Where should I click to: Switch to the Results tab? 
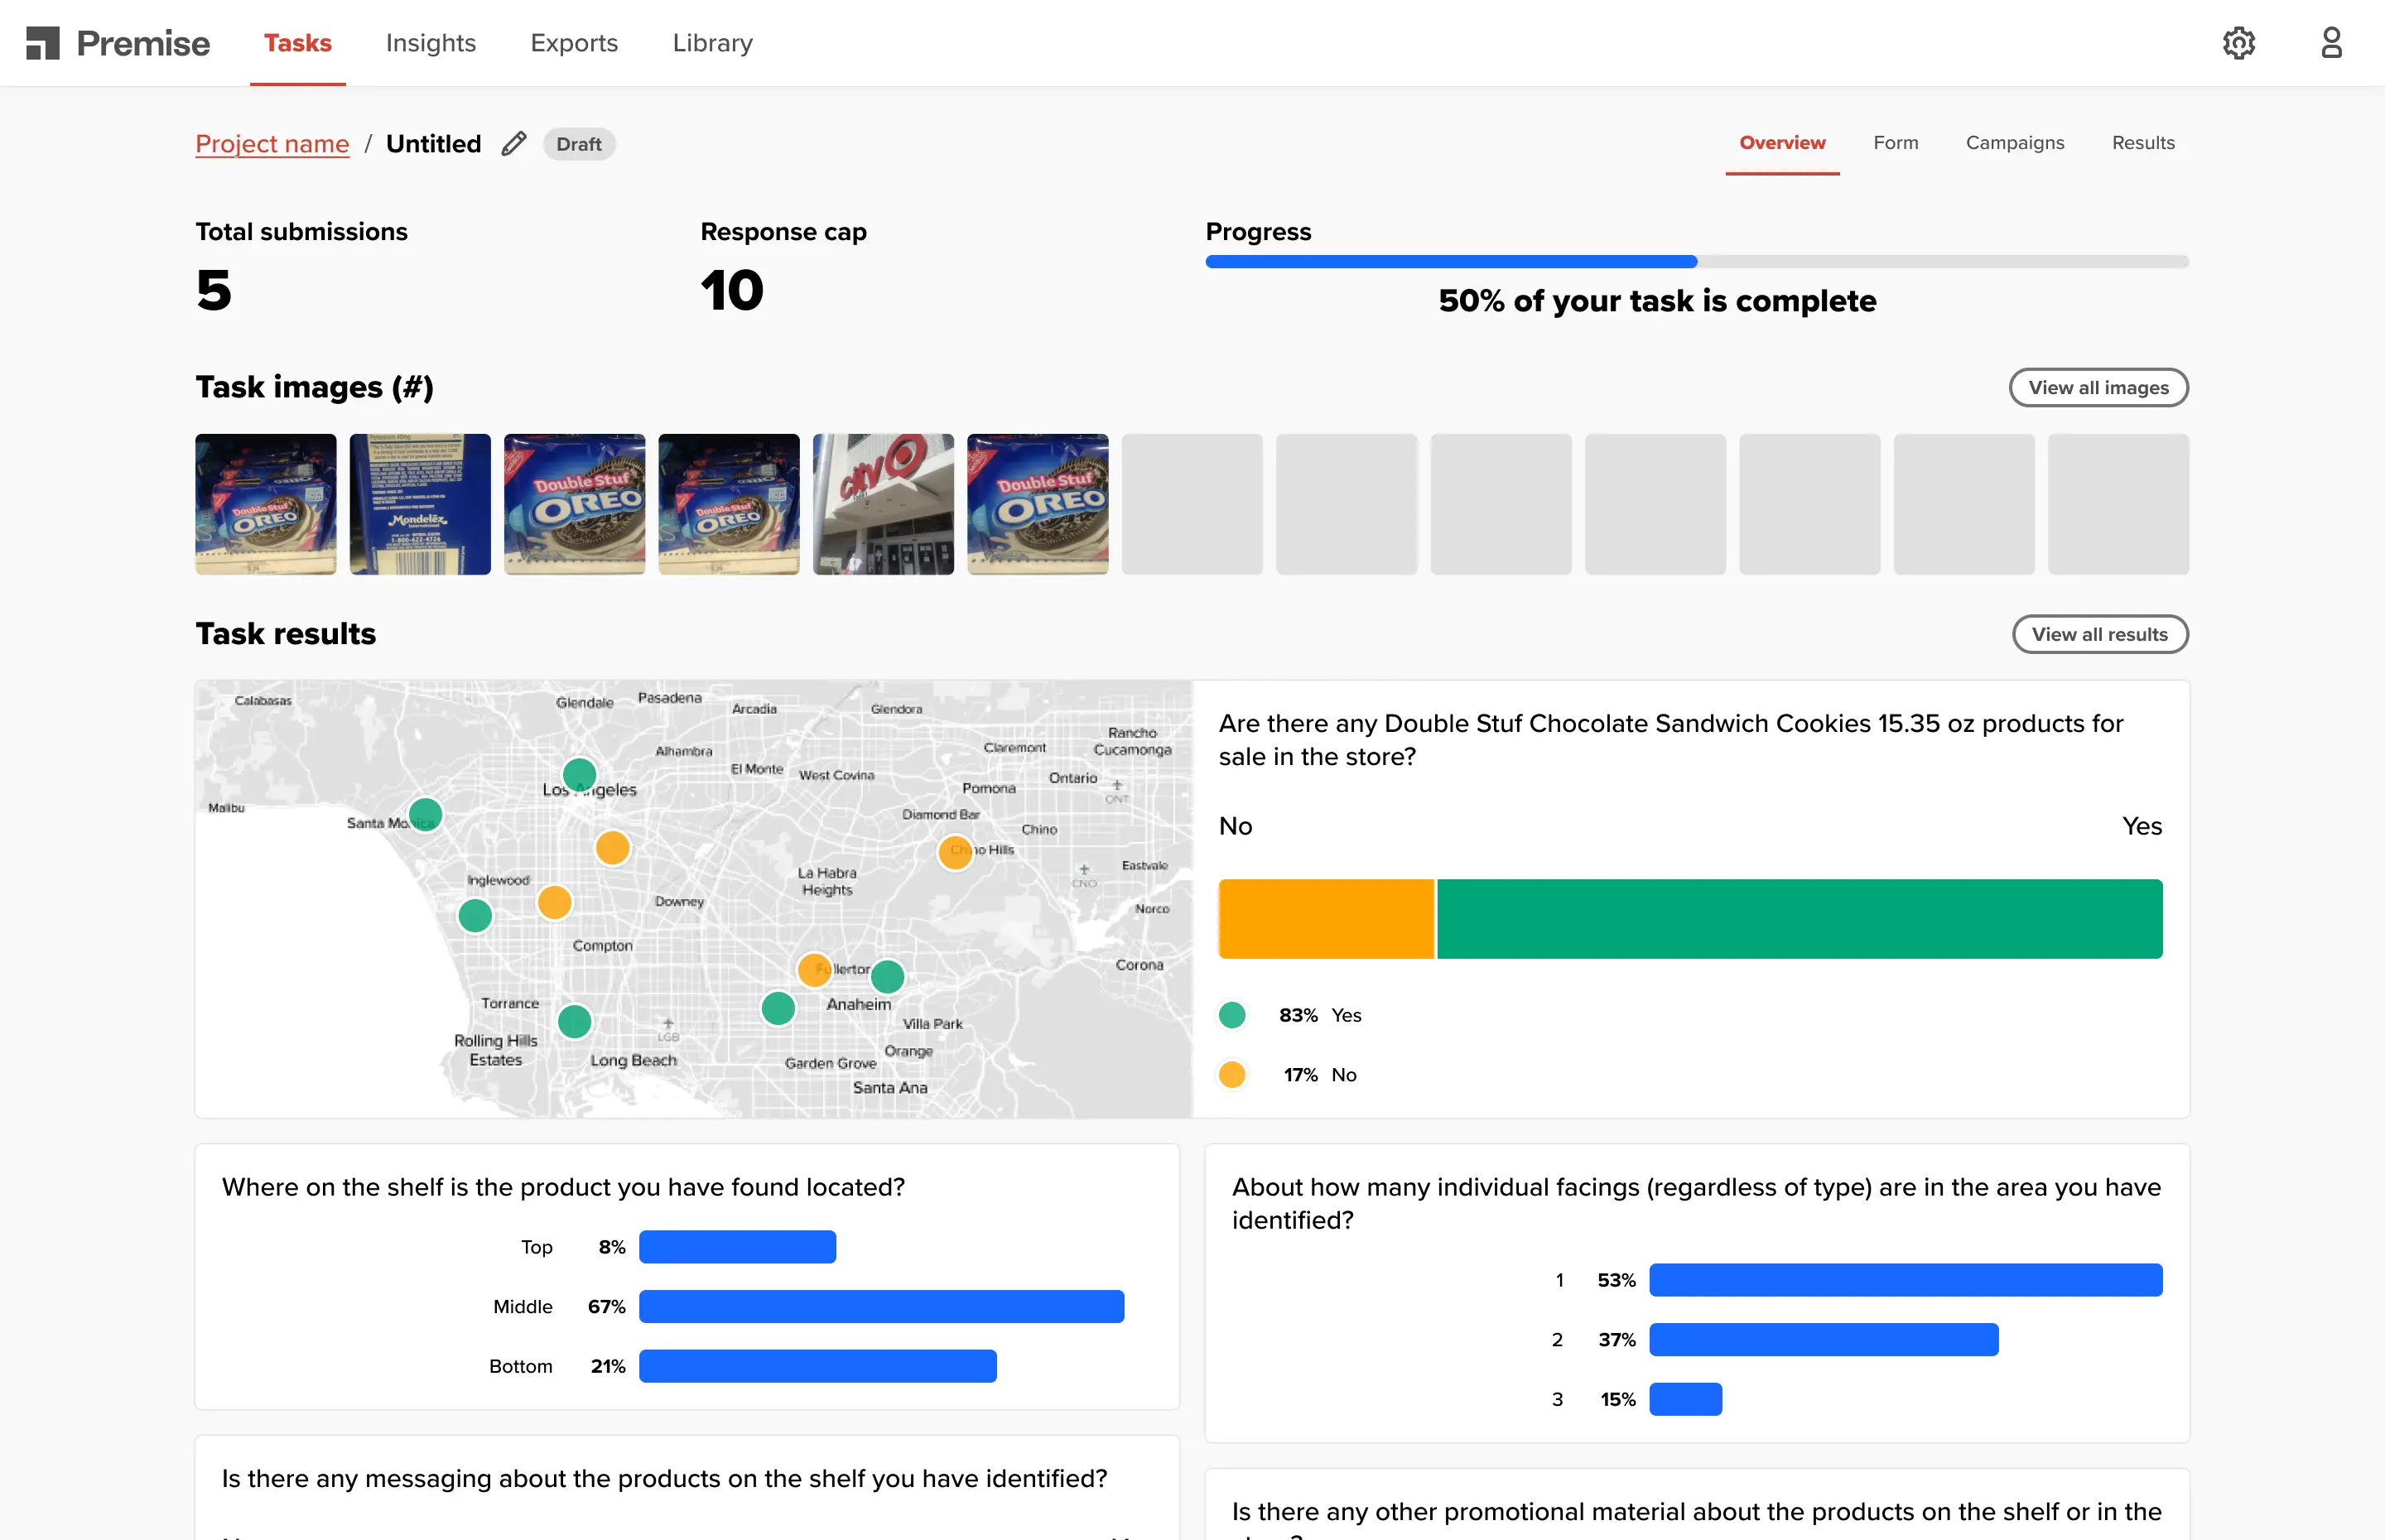click(2143, 142)
